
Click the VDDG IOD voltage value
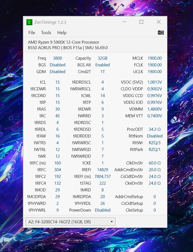155,102
